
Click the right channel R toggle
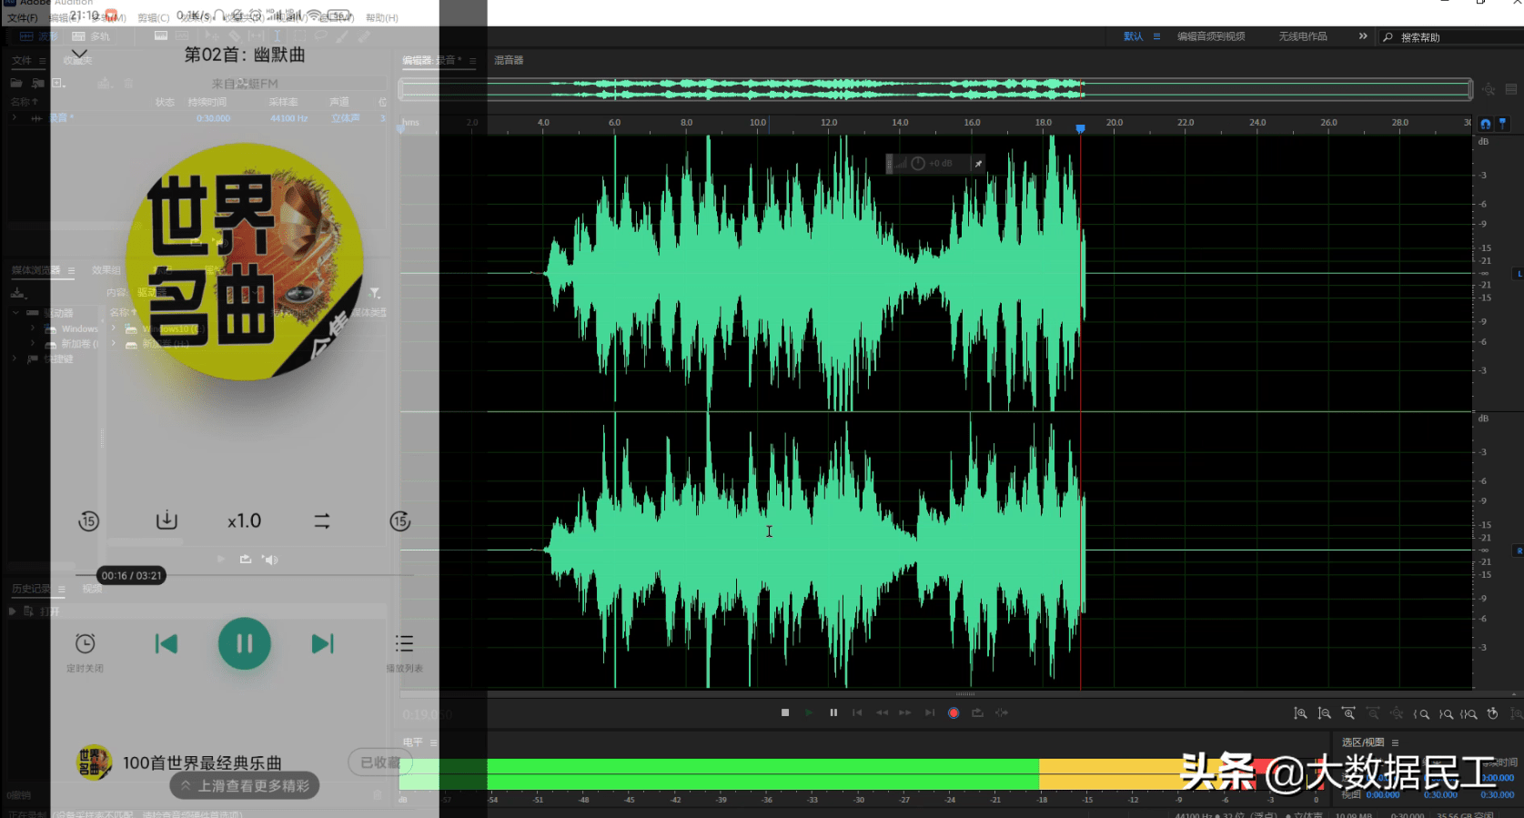(x=1519, y=550)
